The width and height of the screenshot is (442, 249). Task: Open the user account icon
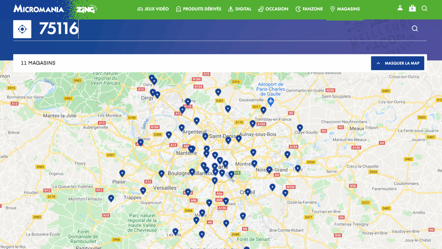coord(400,8)
